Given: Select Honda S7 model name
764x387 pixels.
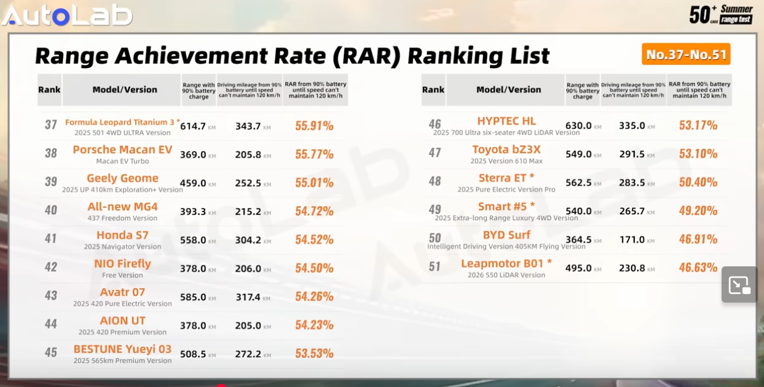Looking at the screenshot, I should point(123,235).
